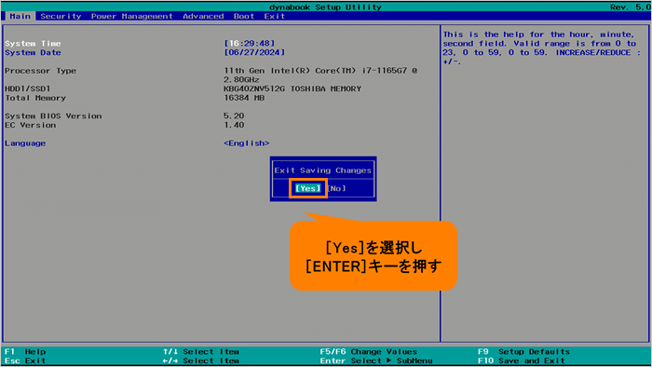The height and width of the screenshot is (367, 652).
Task: Click the 16384 MB memory value
Action: [x=244, y=98]
